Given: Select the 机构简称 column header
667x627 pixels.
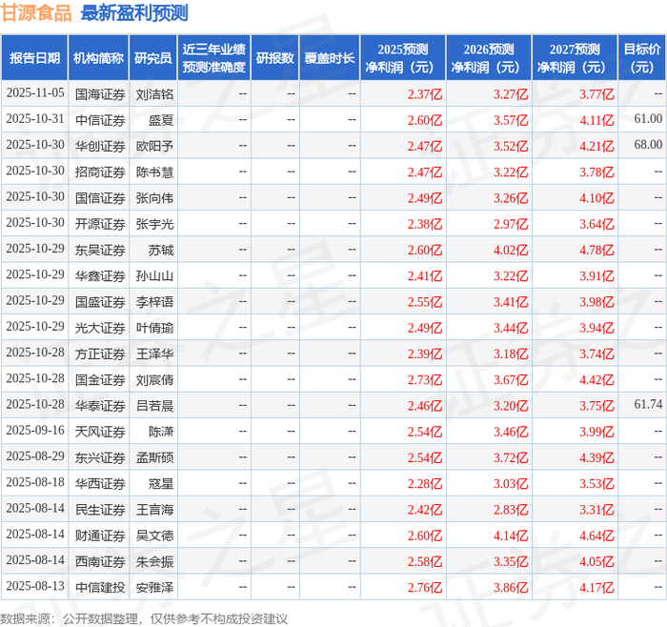Looking at the screenshot, I should coord(98,58).
